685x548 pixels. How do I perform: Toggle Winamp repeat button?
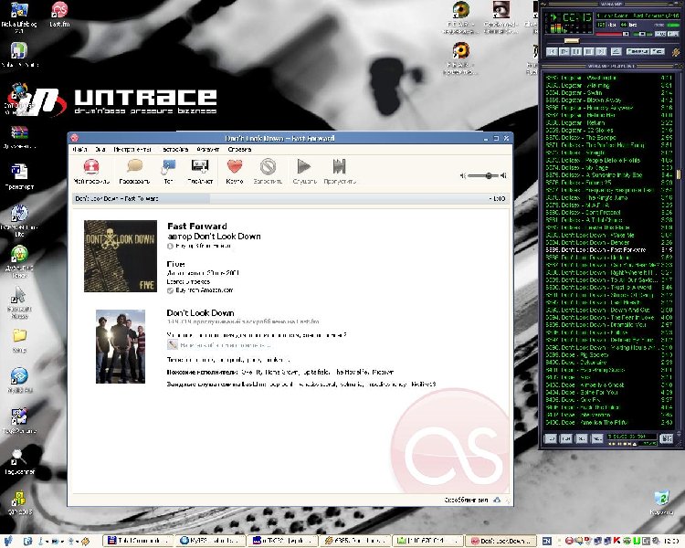pos(658,51)
